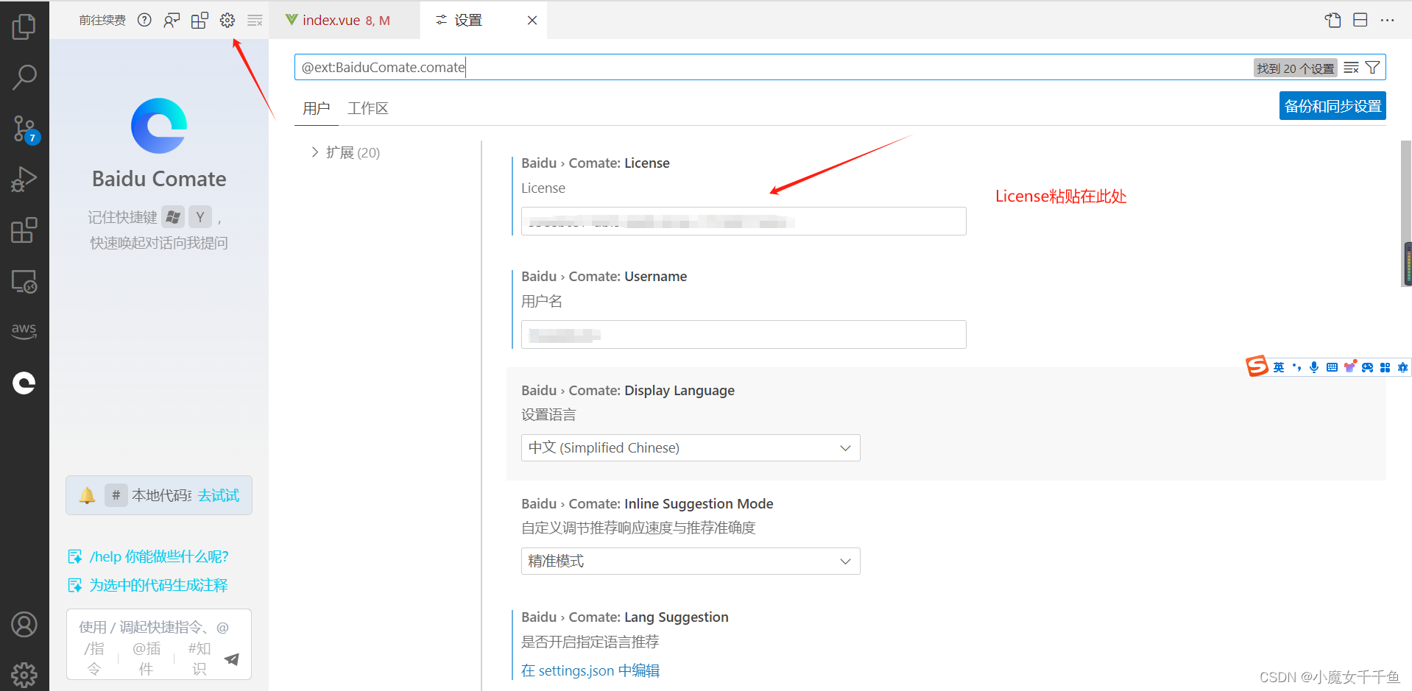Viewport: 1412px width, 691px height.
Task: Open the settings filter funnel menu
Action: [x=1372, y=68]
